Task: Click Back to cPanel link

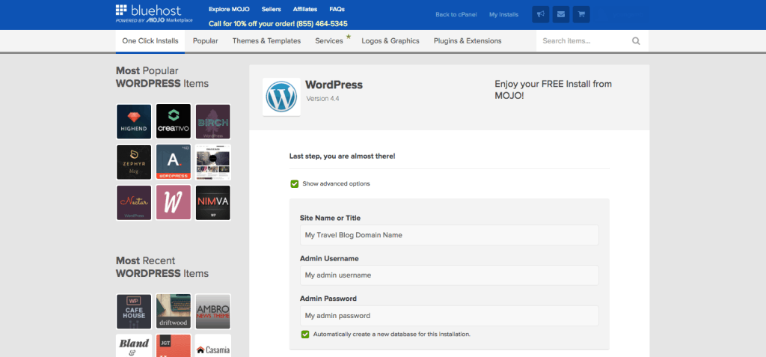Action: click(456, 15)
